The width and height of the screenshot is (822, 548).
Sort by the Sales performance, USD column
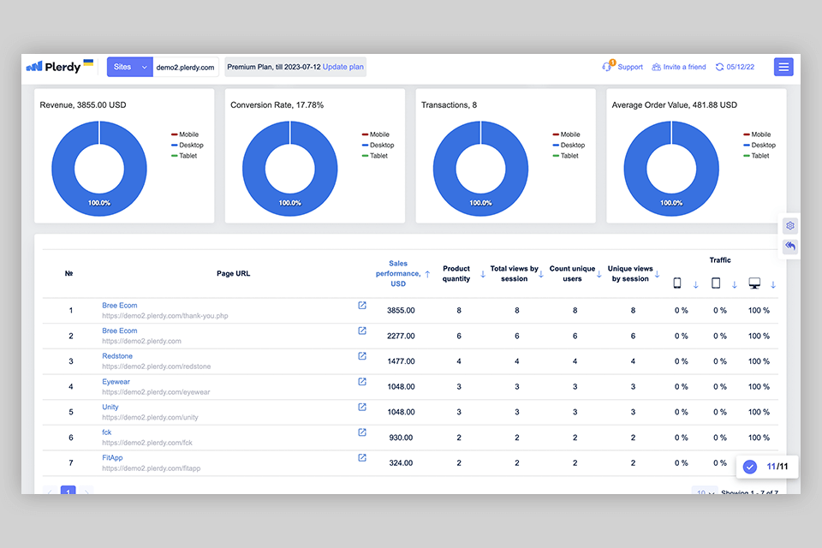(398, 273)
